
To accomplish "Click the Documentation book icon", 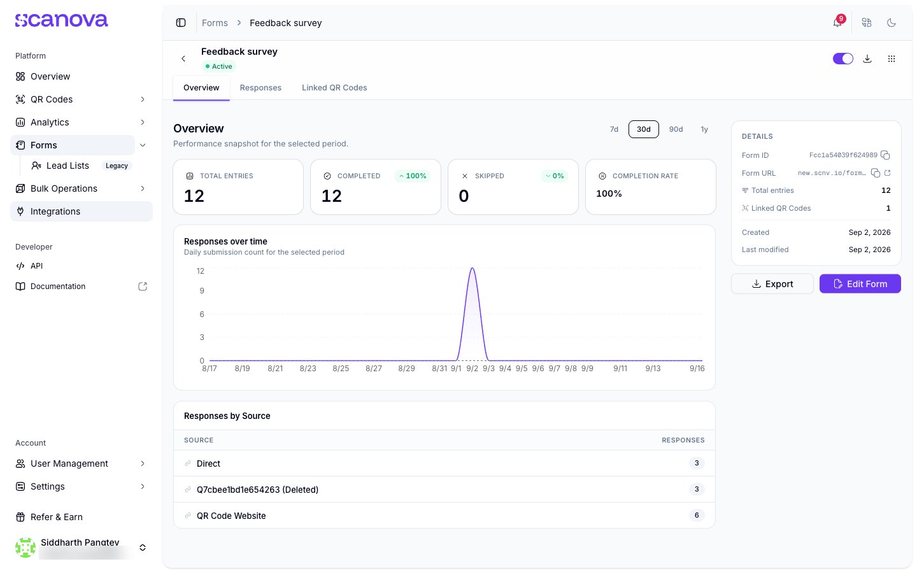I will [20, 286].
